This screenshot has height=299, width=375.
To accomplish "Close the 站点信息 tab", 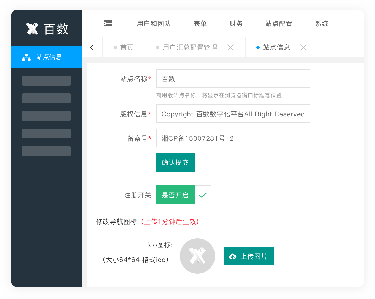I will tap(303, 47).
